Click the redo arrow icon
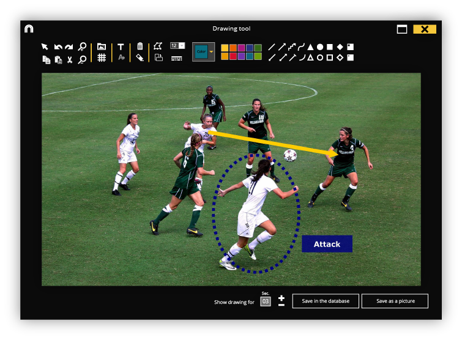The image size is (462, 340). pyautogui.click(x=69, y=47)
